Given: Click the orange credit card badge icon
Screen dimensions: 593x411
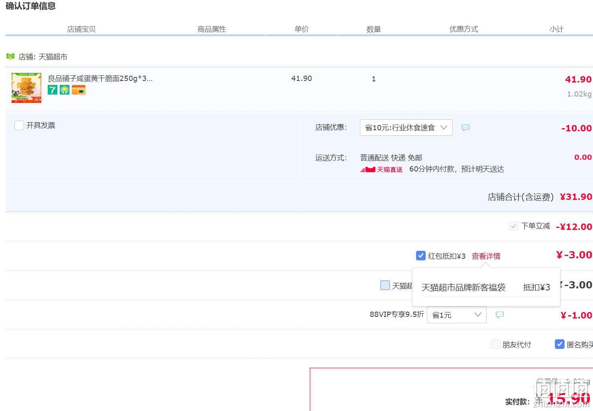Looking at the screenshot, I should (x=79, y=90).
